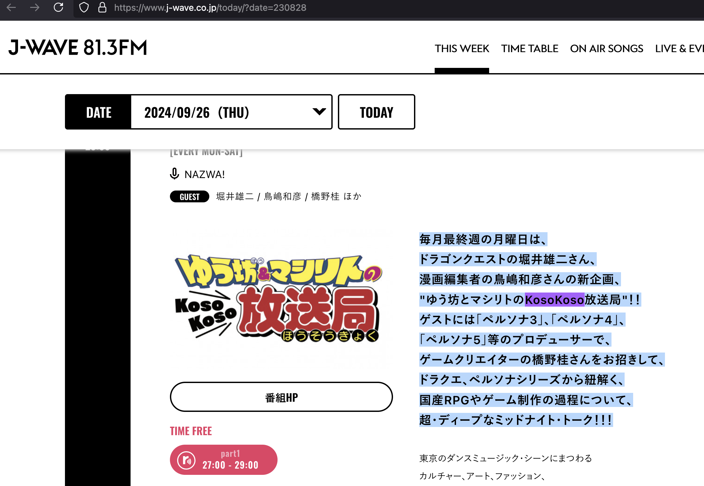Open the date dropdown showing 2024/09/26 (THU)
The width and height of the screenshot is (704, 486).
pos(231,112)
